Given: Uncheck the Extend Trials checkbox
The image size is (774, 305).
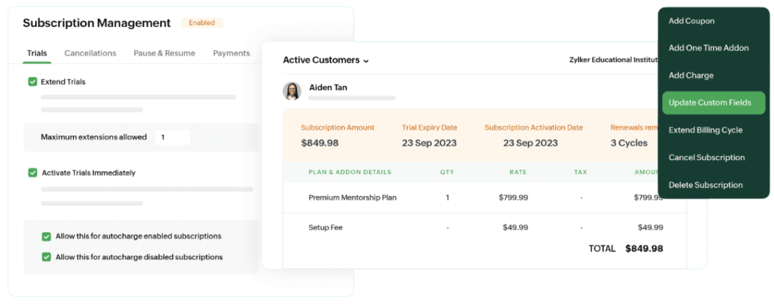Looking at the screenshot, I should (x=33, y=82).
